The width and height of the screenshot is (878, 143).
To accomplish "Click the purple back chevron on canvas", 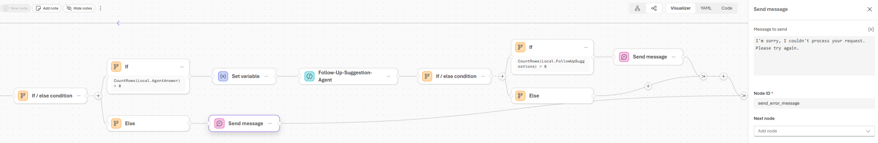I will 118,23.
